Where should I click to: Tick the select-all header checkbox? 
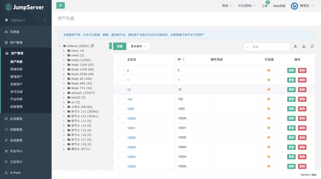coord(118,60)
